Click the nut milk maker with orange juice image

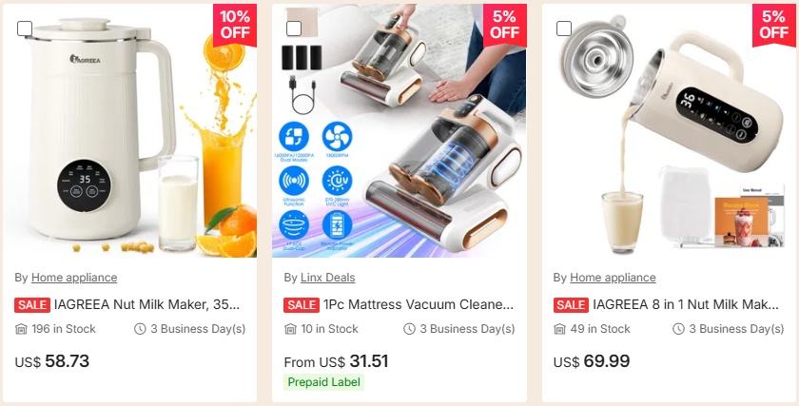[130, 130]
